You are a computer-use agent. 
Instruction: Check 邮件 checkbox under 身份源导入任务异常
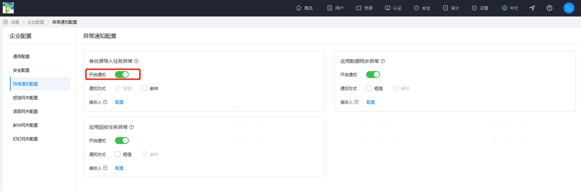tap(144, 89)
